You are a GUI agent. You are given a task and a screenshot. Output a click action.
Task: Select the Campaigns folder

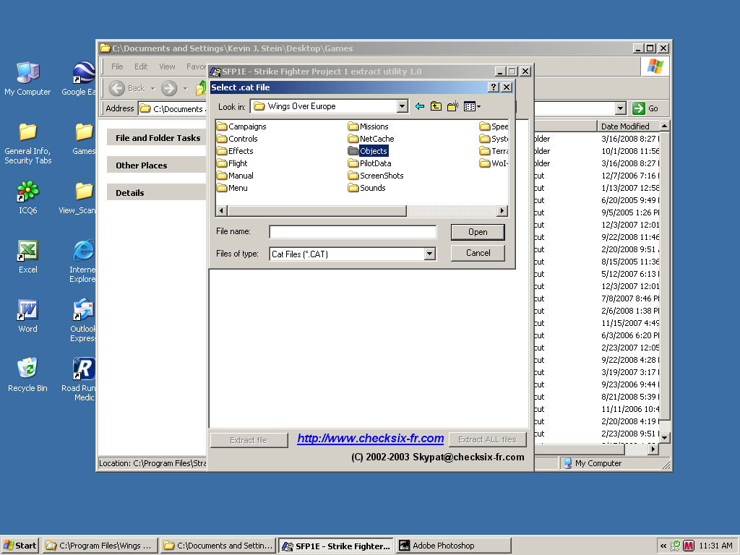241,126
